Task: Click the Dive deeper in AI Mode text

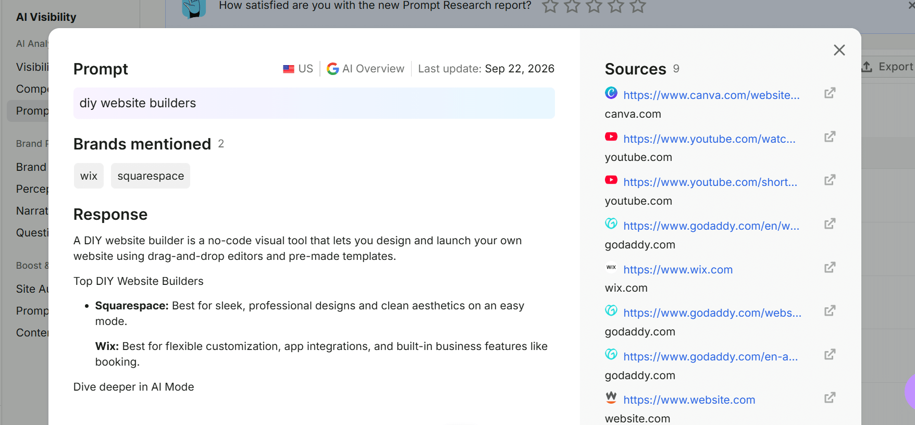Action: (133, 387)
